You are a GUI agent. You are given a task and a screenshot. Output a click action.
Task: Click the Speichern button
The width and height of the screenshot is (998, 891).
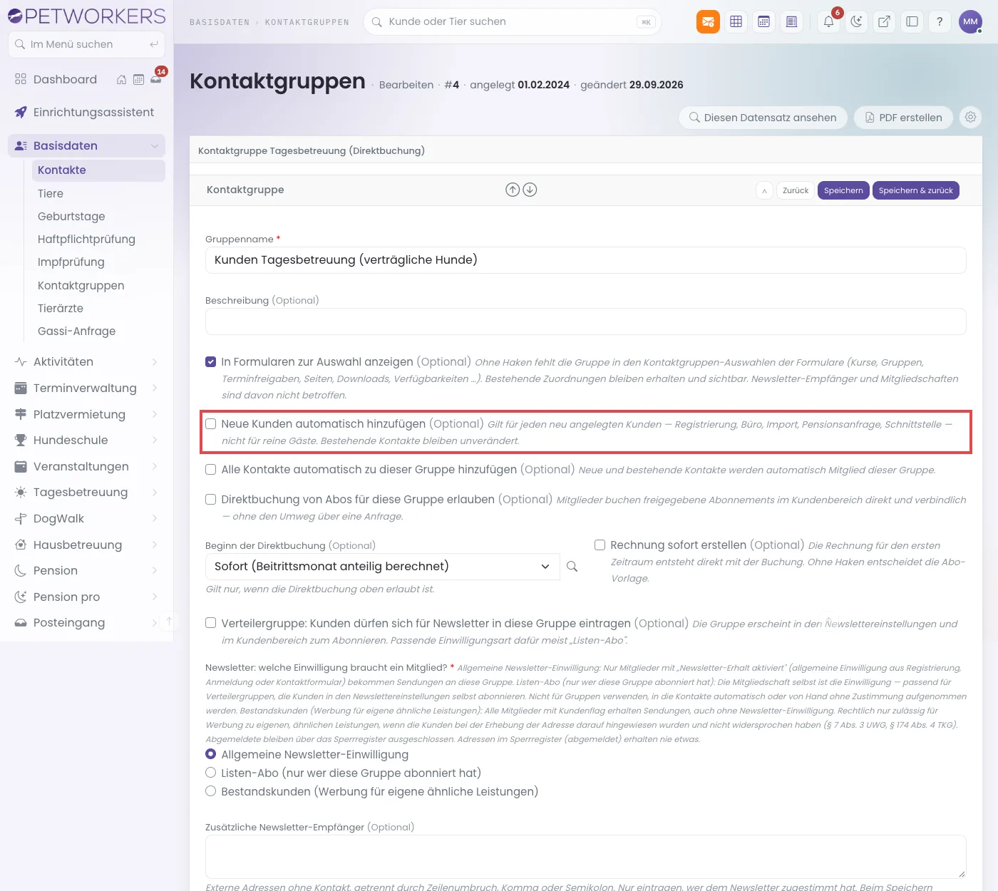843,190
